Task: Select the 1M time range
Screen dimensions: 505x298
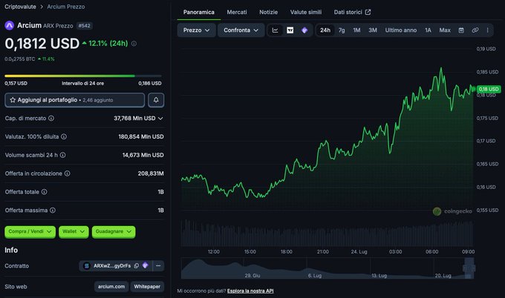Action: [356, 30]
